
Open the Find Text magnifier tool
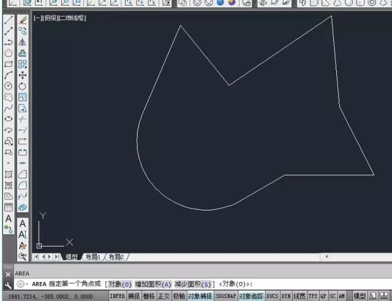(x=23, y=256)
